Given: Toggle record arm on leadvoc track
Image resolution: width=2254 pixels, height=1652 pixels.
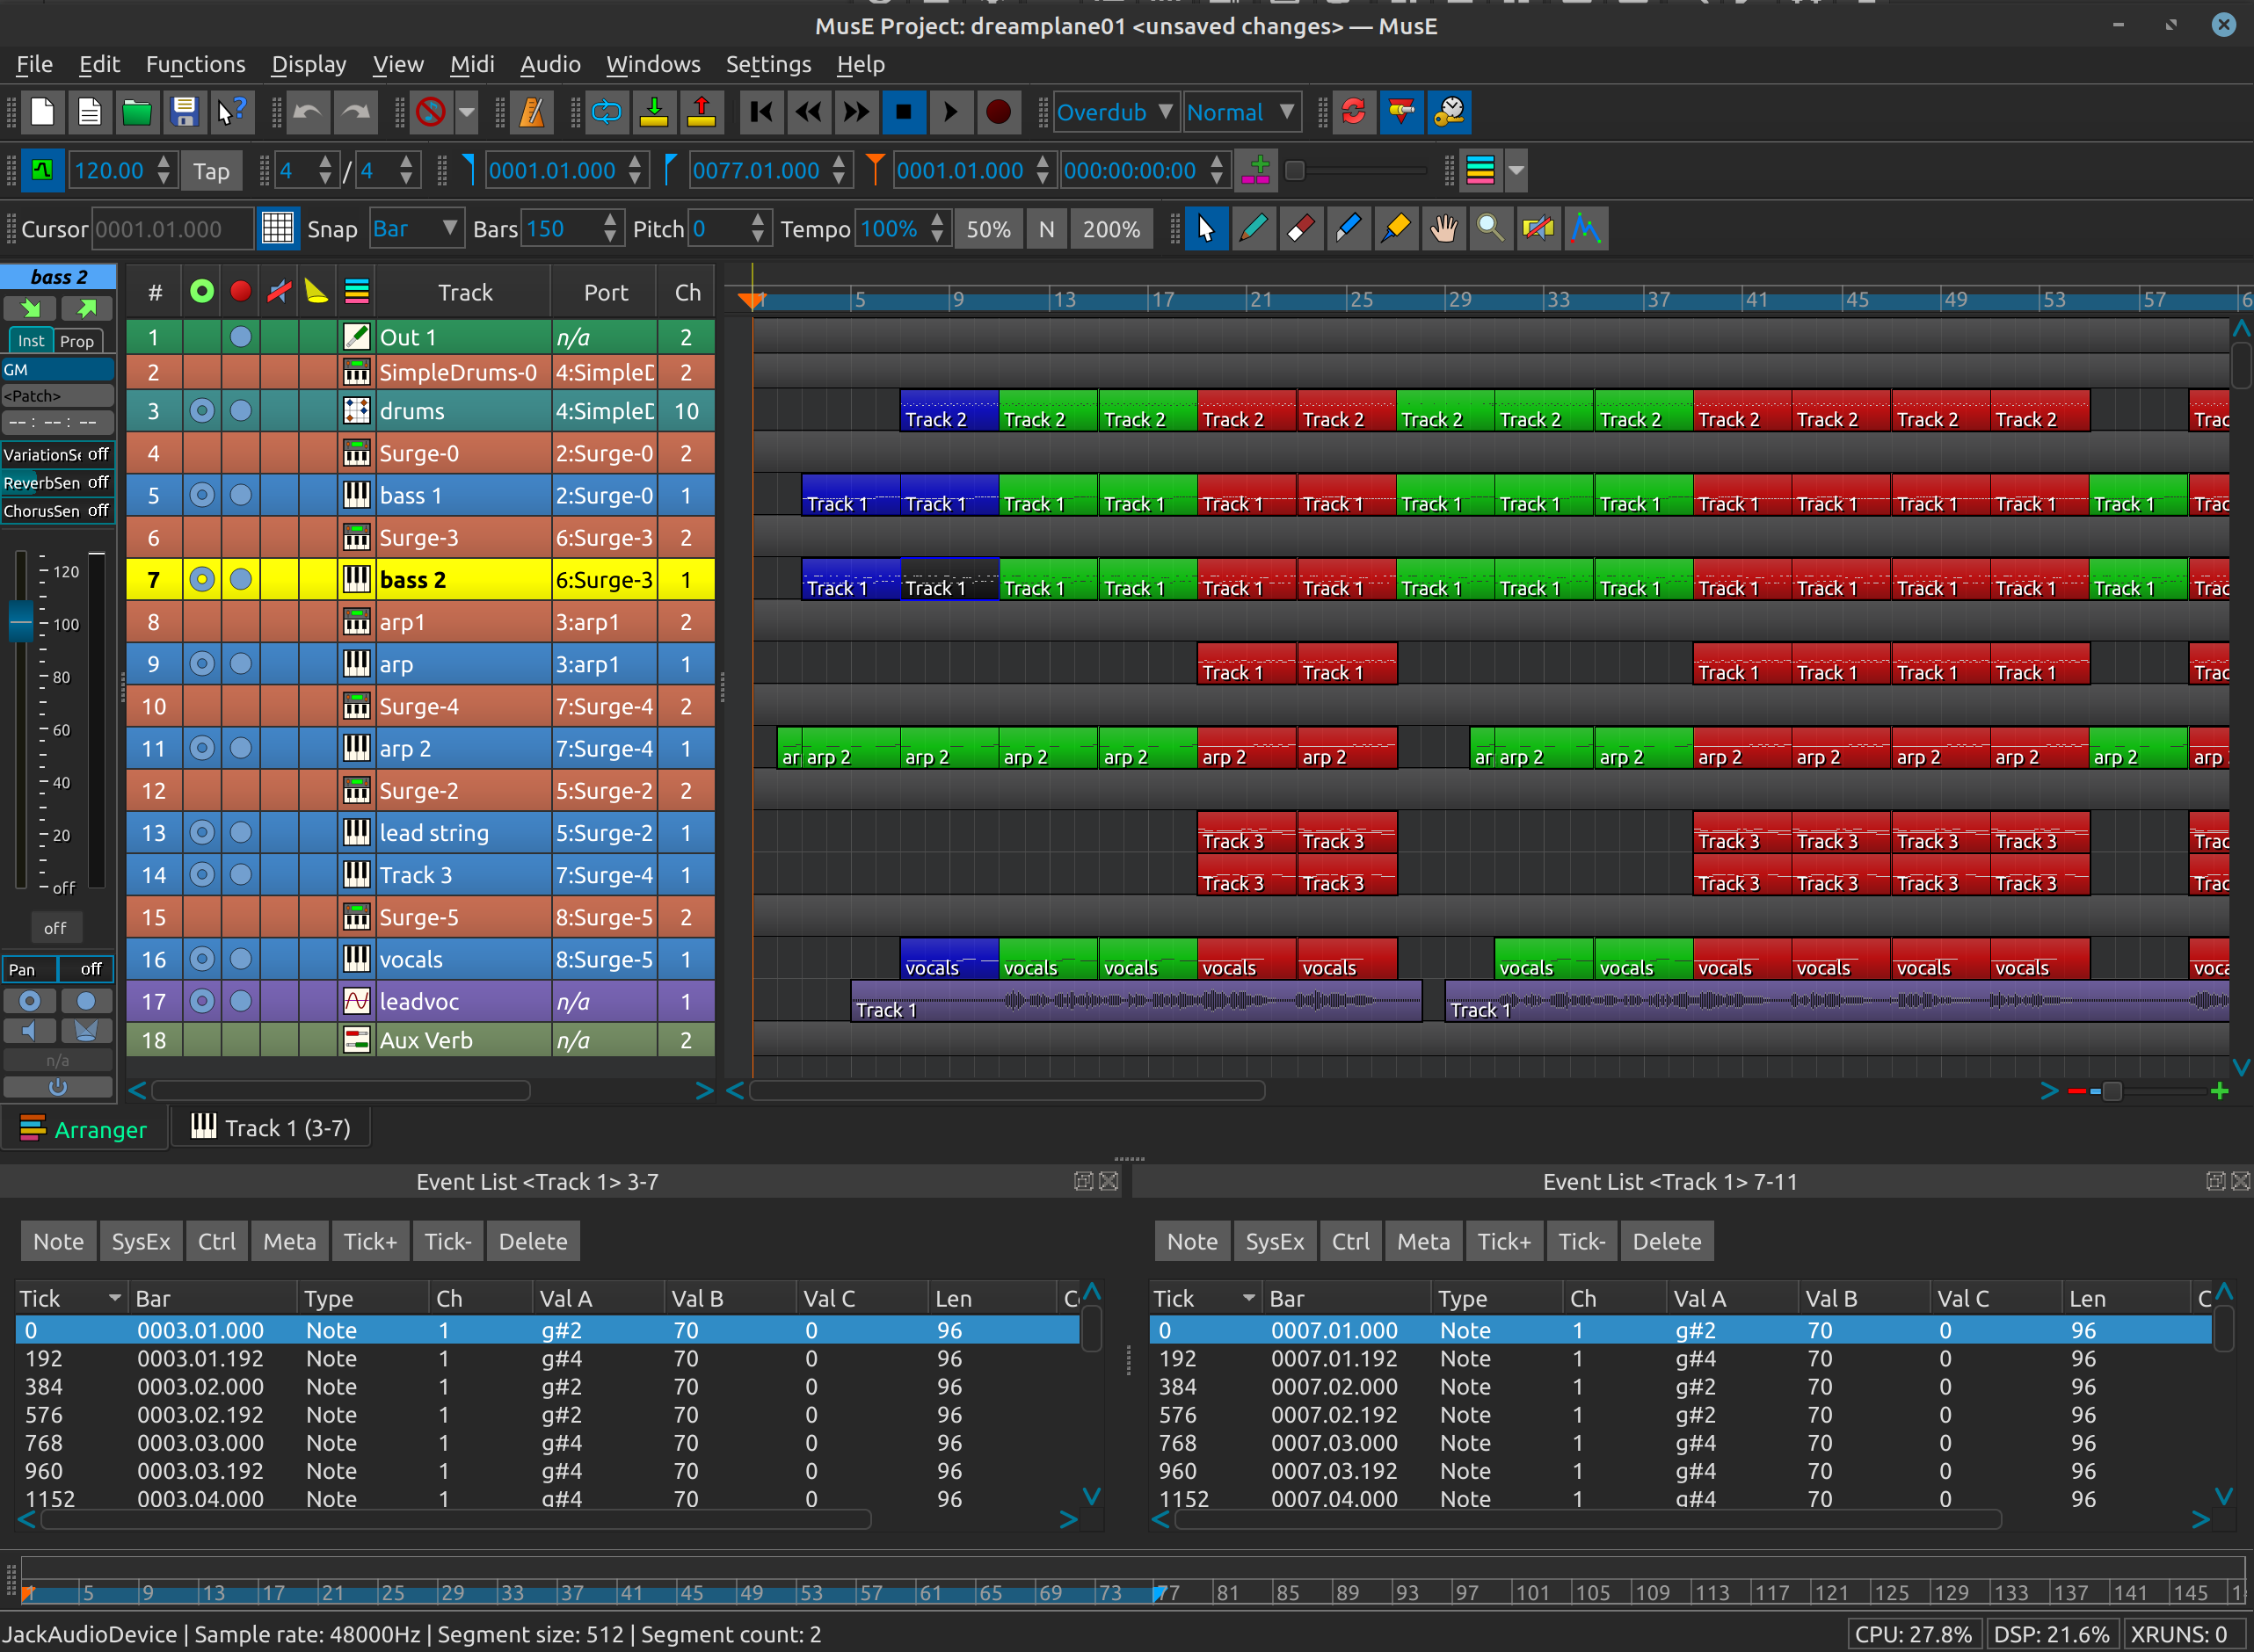Looking at the screenshot, I should [240, 1001].
